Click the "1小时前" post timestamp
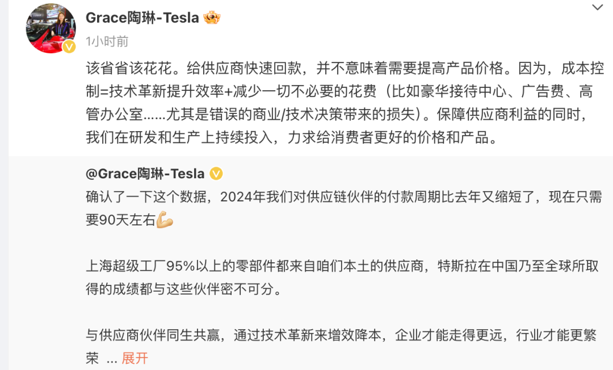613x370 pixels. tap(107, 41)
